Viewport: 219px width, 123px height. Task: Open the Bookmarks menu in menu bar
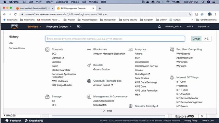(62, 2)
